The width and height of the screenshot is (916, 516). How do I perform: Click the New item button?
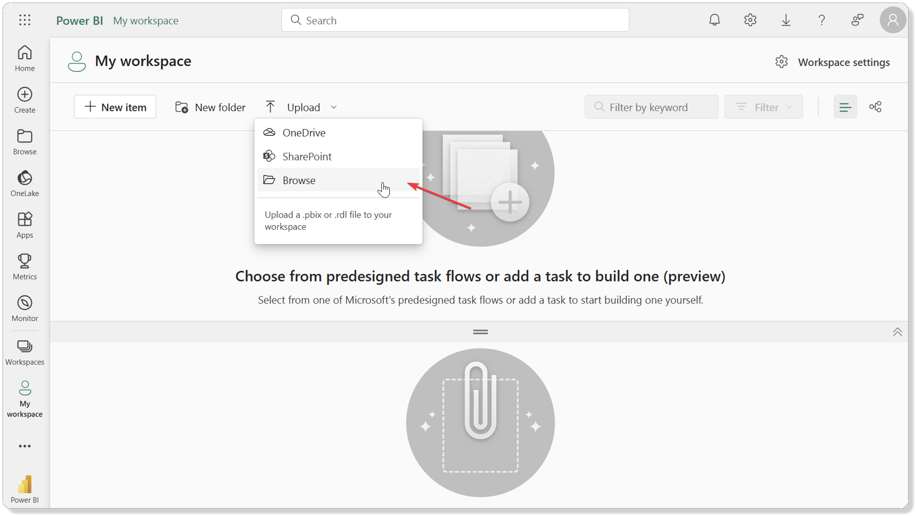point(114,107)
